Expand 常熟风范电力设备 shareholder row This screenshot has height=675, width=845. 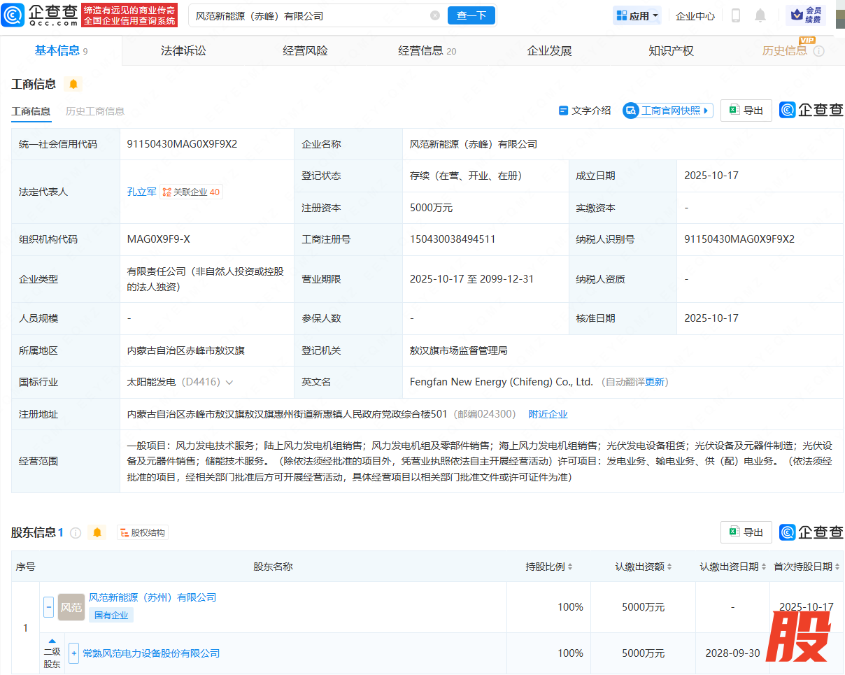point(73,653)
